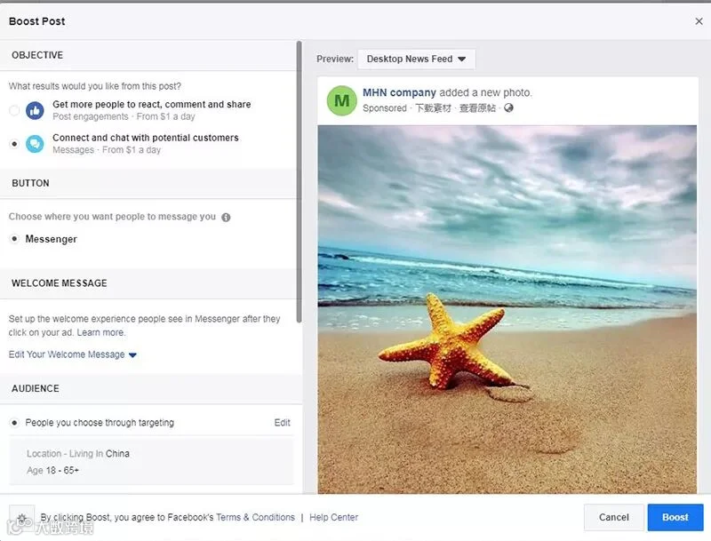Open Terms & Conditions link

coord(255,517)
